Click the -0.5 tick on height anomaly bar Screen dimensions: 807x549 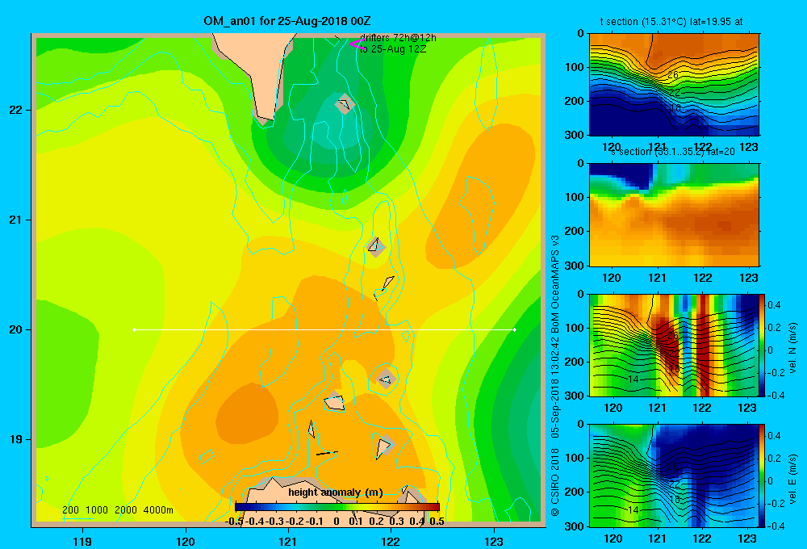click(x=234, y=521)
